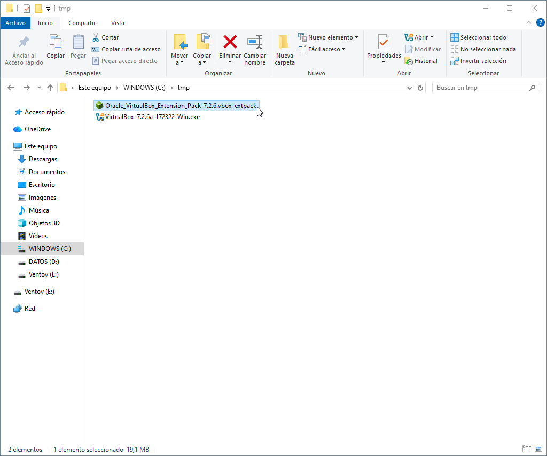Open the address bar history dropdown arrow
Screen dimensions: 547x456
(x=410, y=88)
